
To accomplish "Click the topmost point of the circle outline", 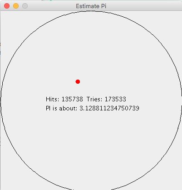I will click(91, 11).
